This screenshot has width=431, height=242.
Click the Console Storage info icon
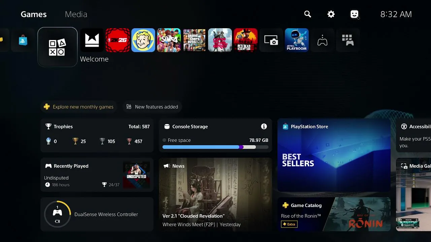264,126
